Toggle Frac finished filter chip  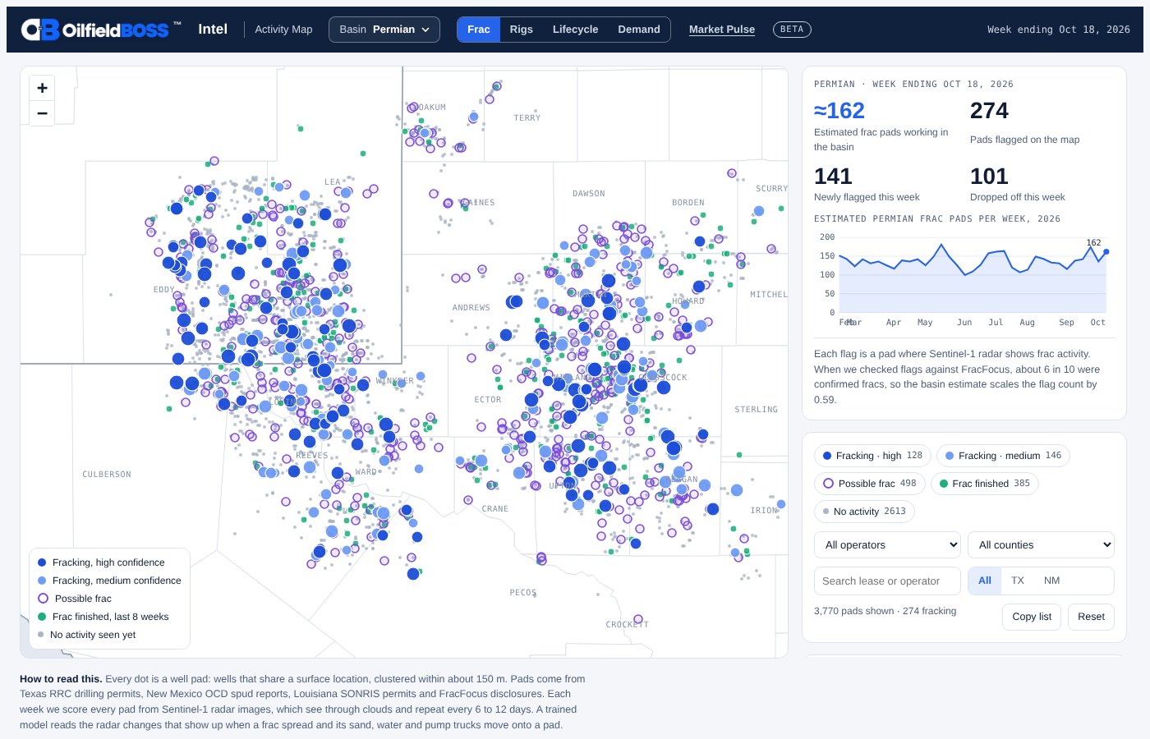point(984,484)
